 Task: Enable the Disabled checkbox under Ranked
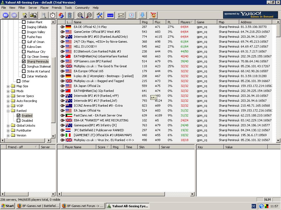(x=19, y=121)
